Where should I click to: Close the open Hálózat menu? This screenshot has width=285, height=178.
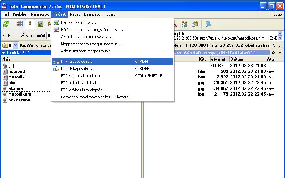tap(59, 14)
